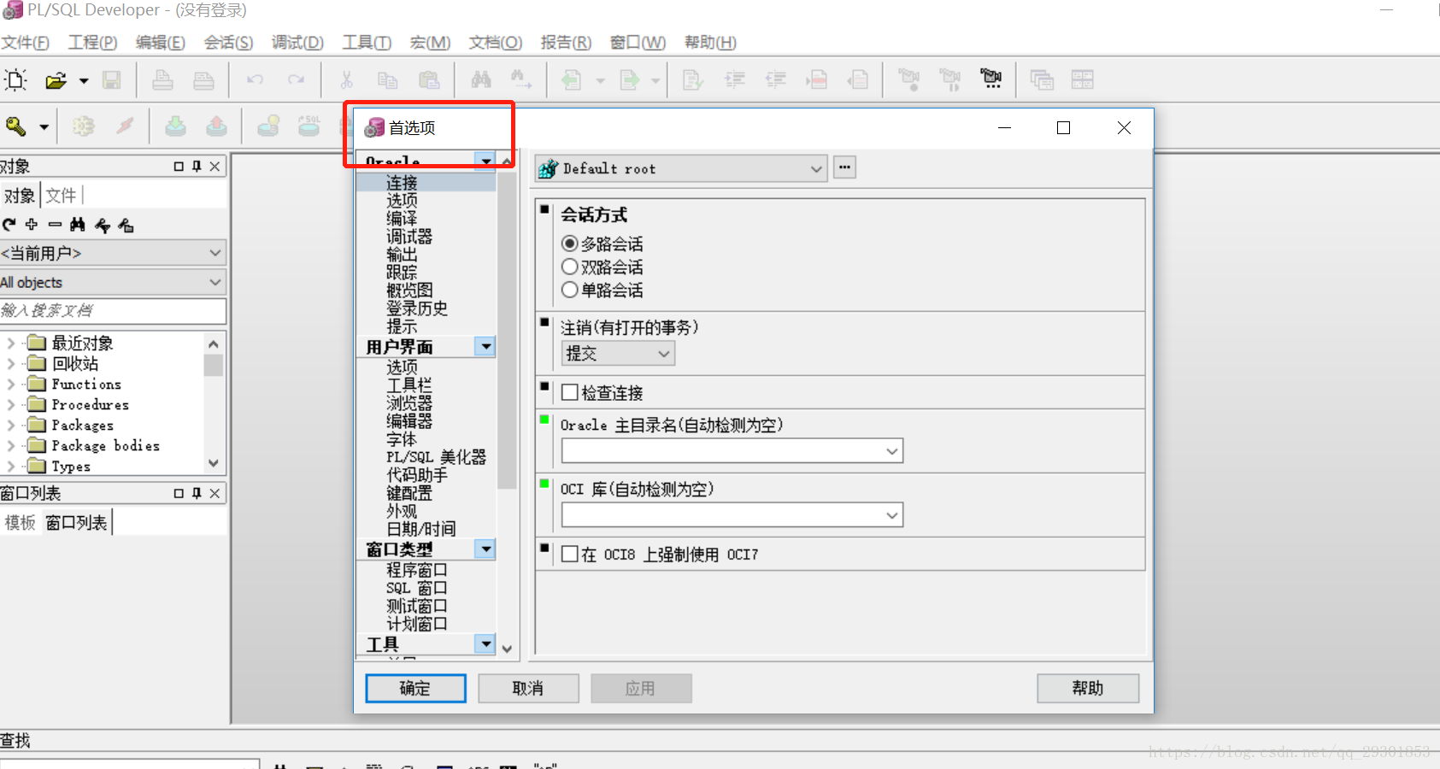Click the Redo arrow in the toolbar
The width and height of the screenshot is (1440, 769).
pos(296,80)
